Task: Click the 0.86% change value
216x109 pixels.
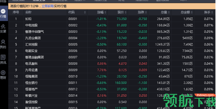Action: click(x=102, y=64)
